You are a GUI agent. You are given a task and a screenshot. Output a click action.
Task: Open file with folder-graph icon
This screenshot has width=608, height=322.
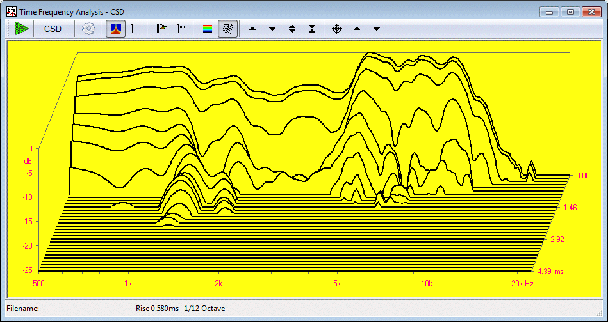coord(161,29)
